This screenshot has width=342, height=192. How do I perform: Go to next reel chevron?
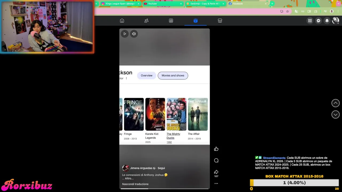pyautogui.click(x=336, y=115)
